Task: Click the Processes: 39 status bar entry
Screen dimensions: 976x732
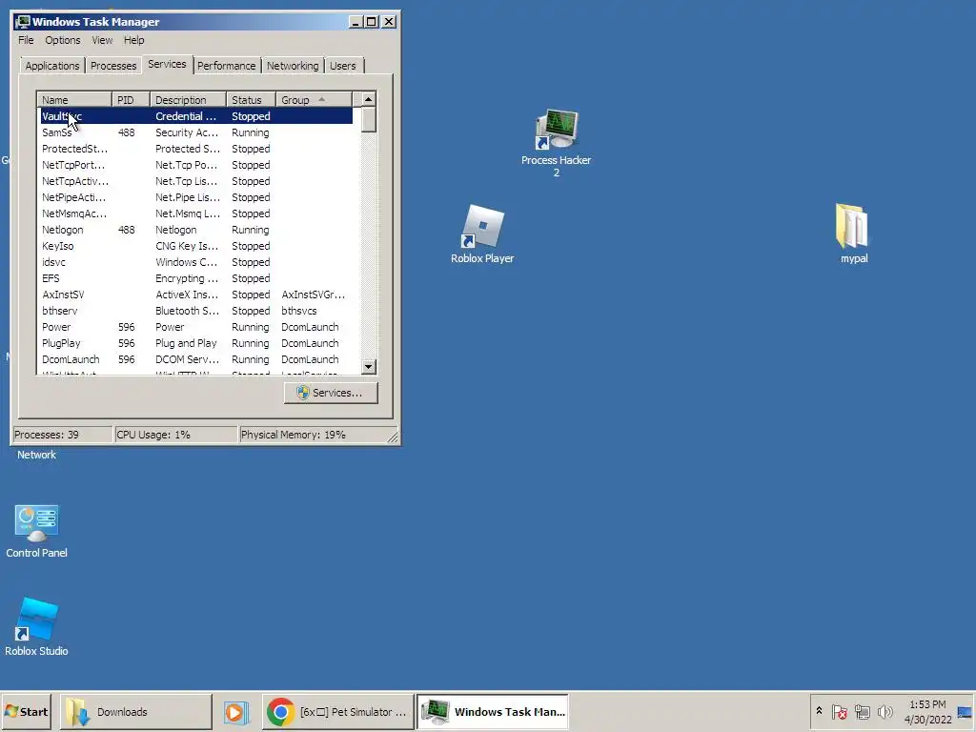Action: [62, 435]
